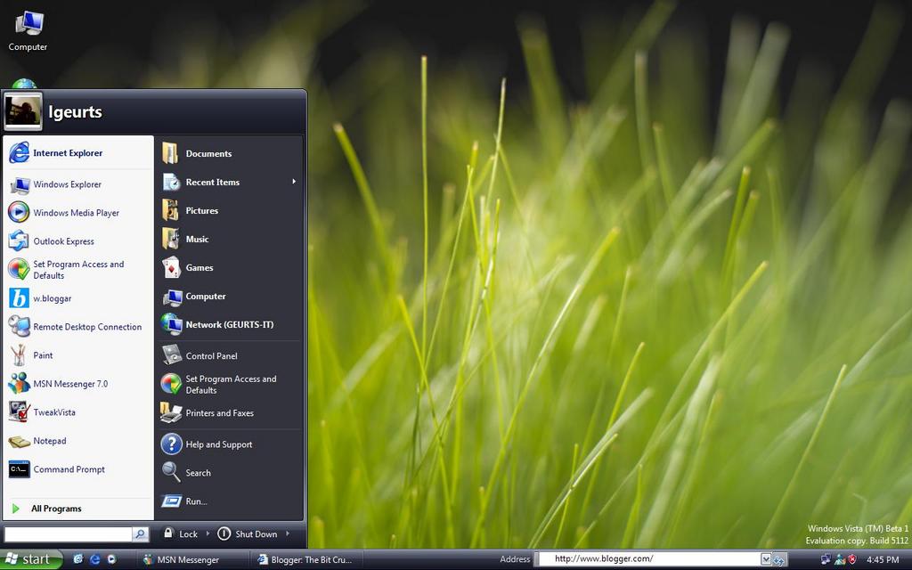
Task: Open the Music folder
Action: click(229, 239)
